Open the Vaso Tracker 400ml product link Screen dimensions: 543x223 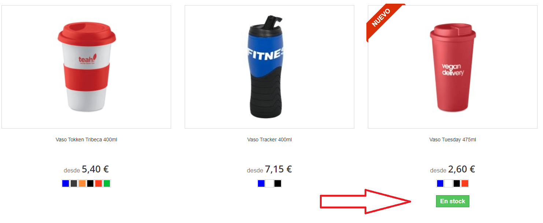tap(269, 140)
